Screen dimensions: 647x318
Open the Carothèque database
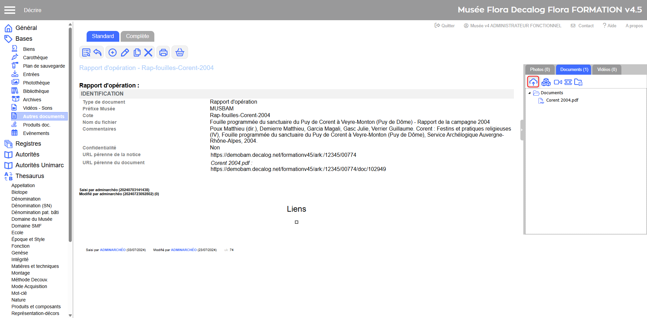coord(35,58)
